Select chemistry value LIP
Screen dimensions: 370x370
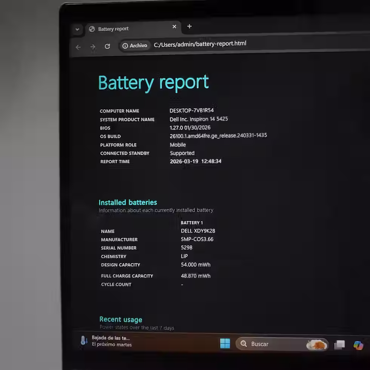click(184, 256)
